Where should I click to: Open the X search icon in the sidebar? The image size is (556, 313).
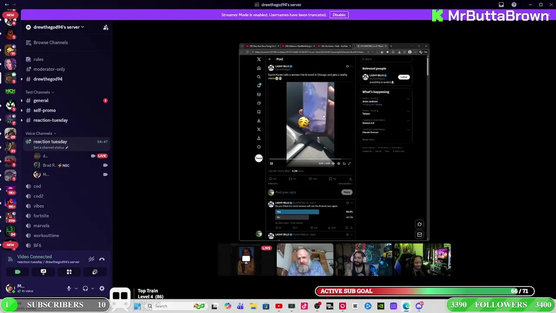[259, 77]
